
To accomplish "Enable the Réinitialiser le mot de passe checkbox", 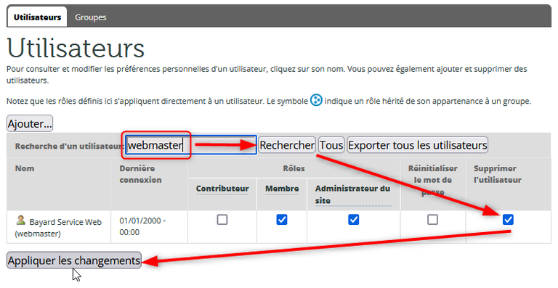I will click(432, 220).
